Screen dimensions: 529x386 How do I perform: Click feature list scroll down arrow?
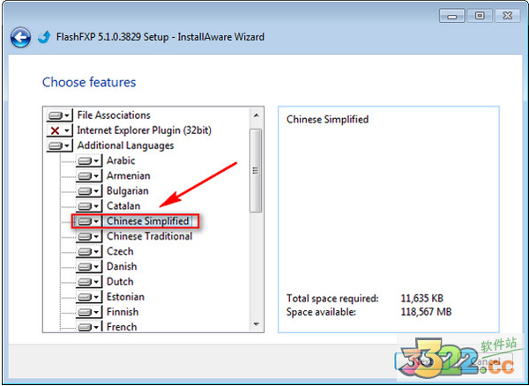(x=256, y=324)
